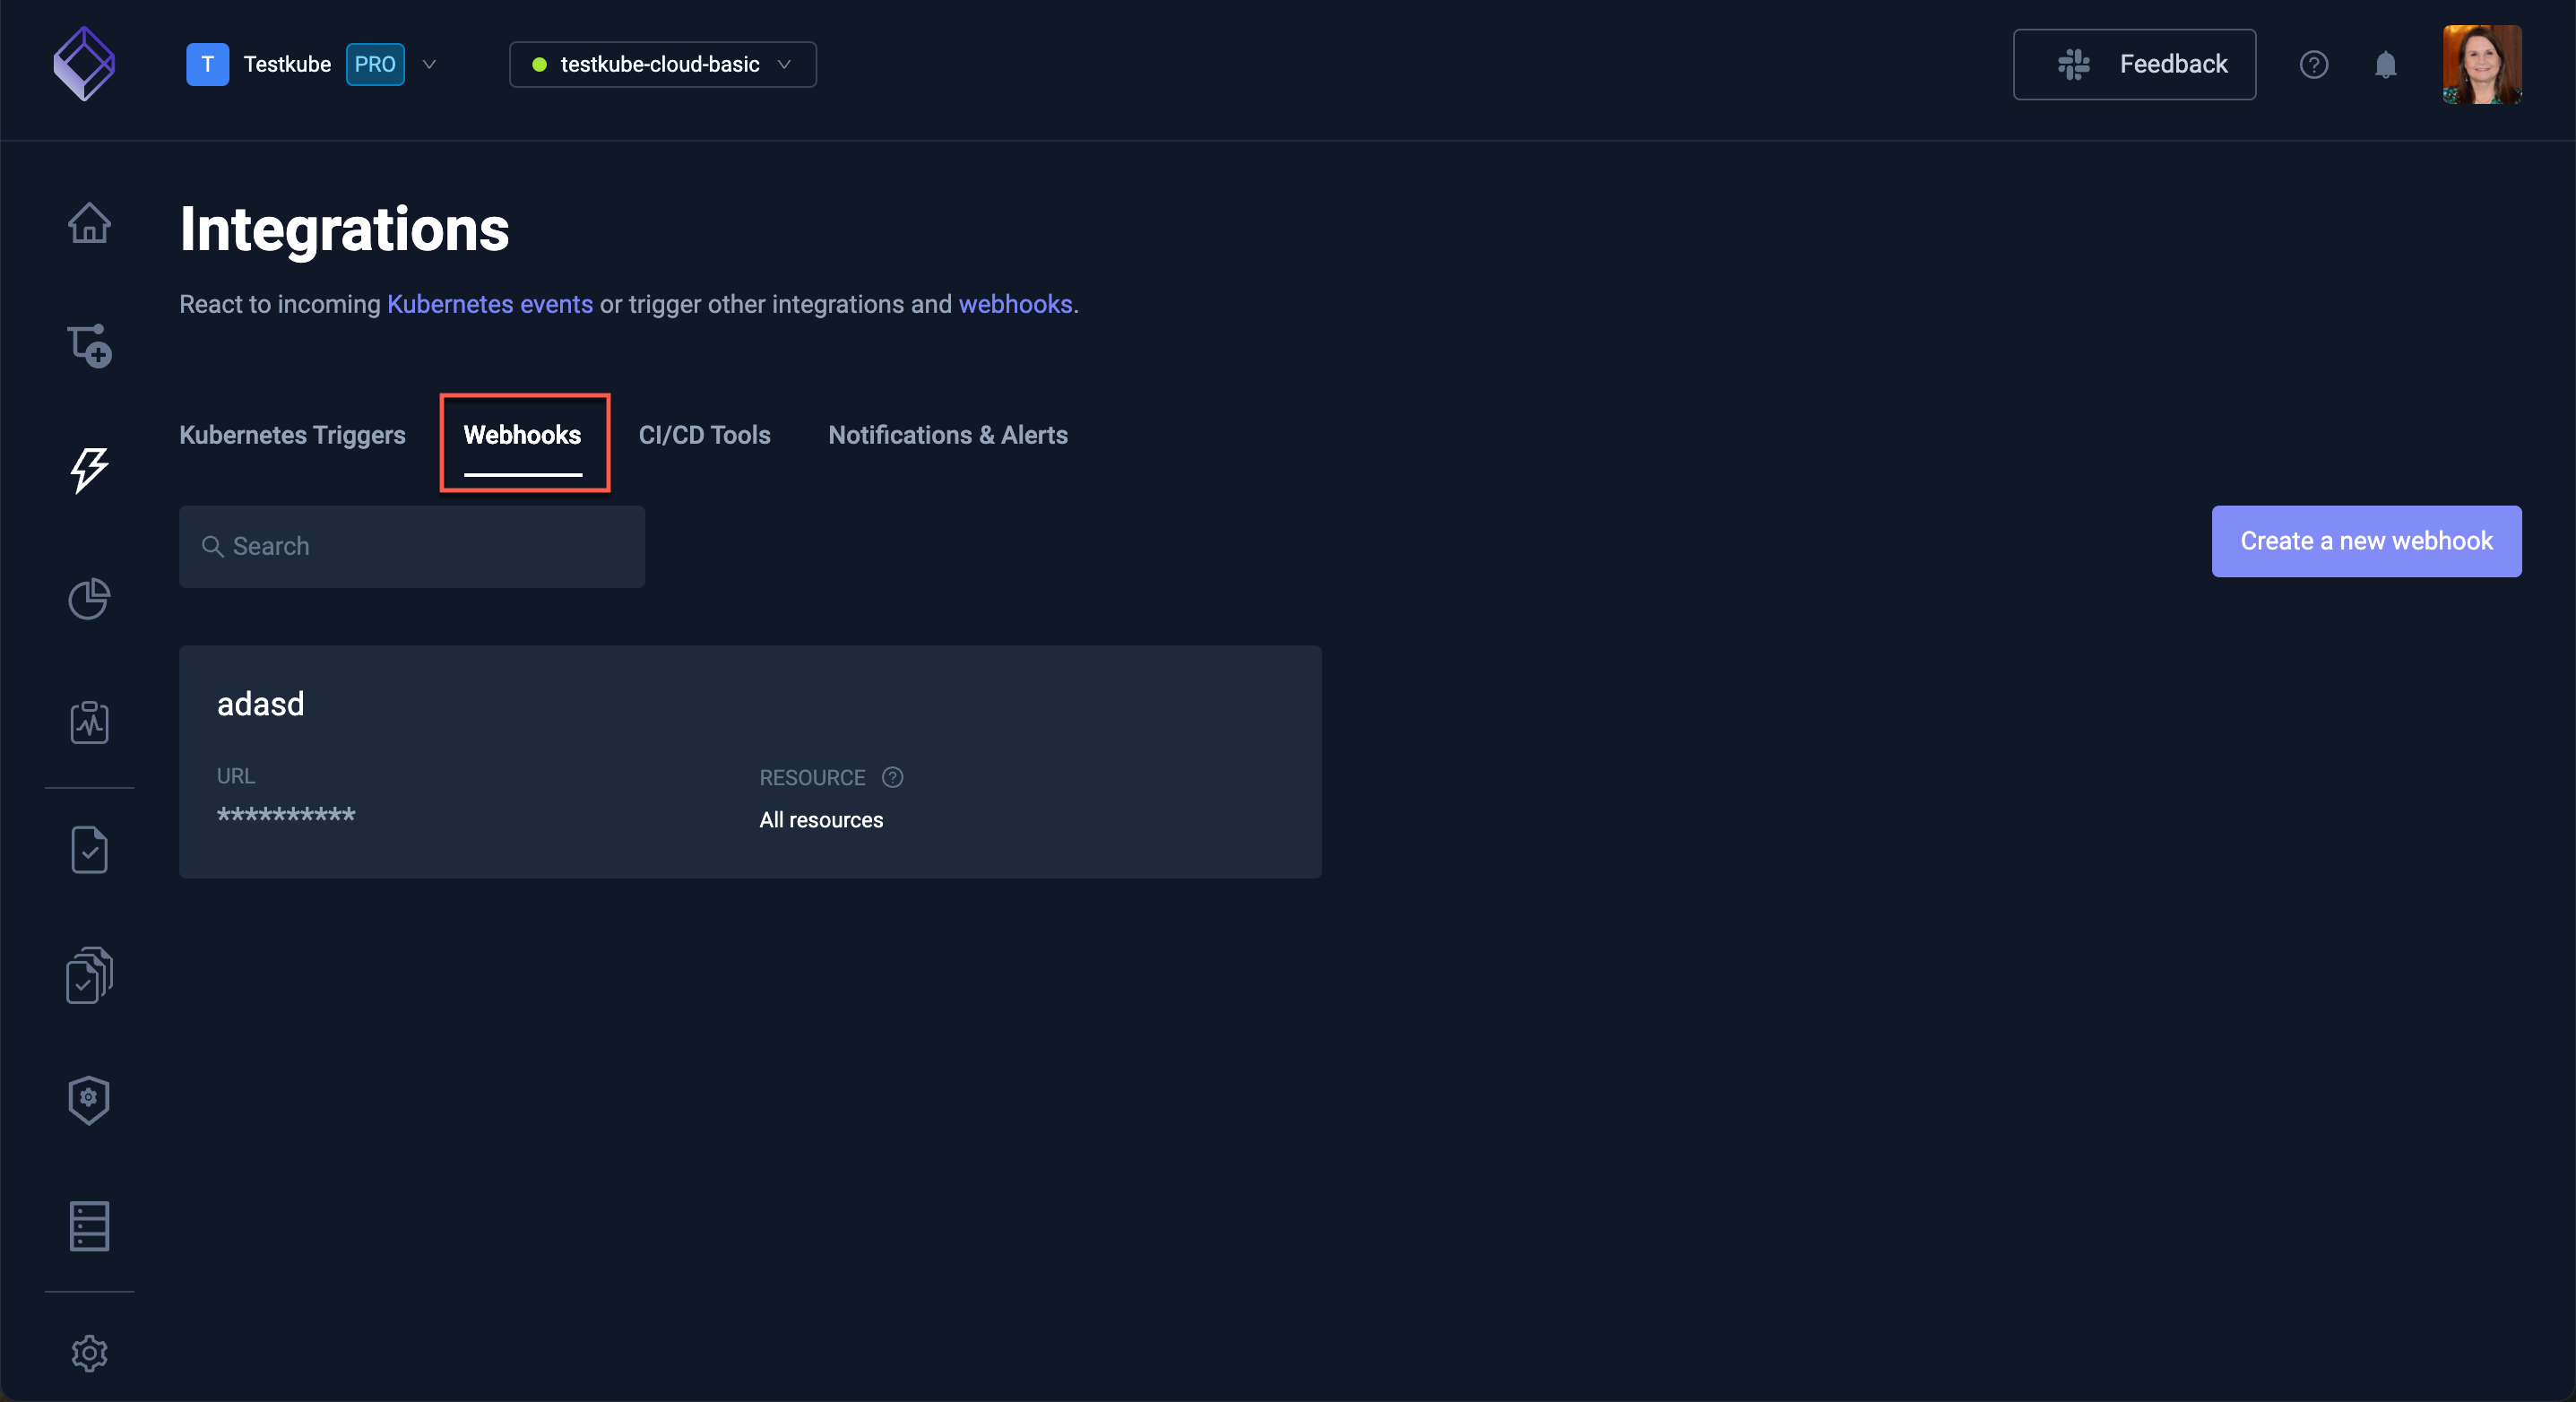The height and width of the screenshot is (1402, 2576).
Task: Click the stacked documents Test Suites icon
Action: [88, 975]
